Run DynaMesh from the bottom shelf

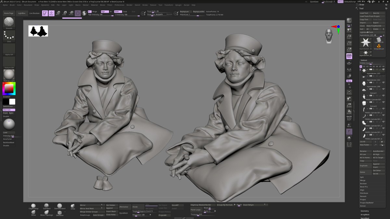pyautogui.click(x=123, y=213)
